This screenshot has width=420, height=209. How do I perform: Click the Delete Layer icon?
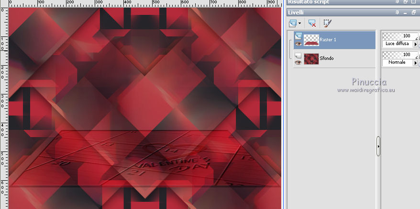[312, 23]
